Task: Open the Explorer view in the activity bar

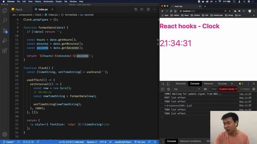Action: tap(4, 11)
